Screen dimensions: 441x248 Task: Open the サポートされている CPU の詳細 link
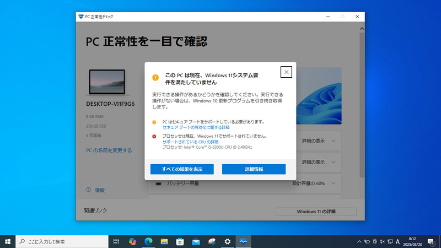click(x=190, y=142)
